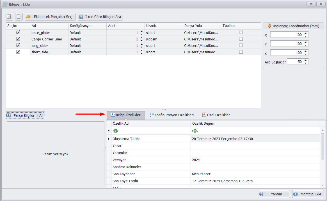The image size is (327, 201).
Task: Decrease Adet for Cargo Carrier Liner- row
Action: coord(141,40)
